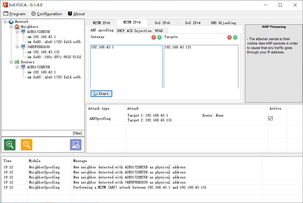Add target with green plus icon

point(235,37)
